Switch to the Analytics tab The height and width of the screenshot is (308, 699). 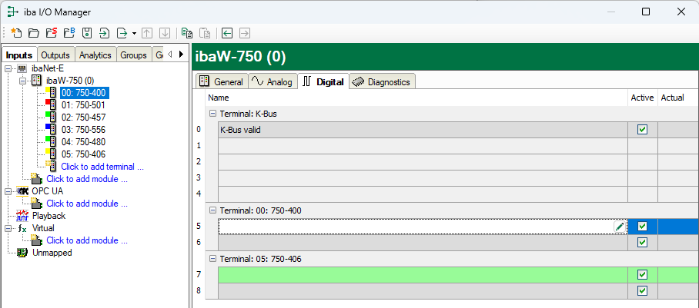point(95,55)
